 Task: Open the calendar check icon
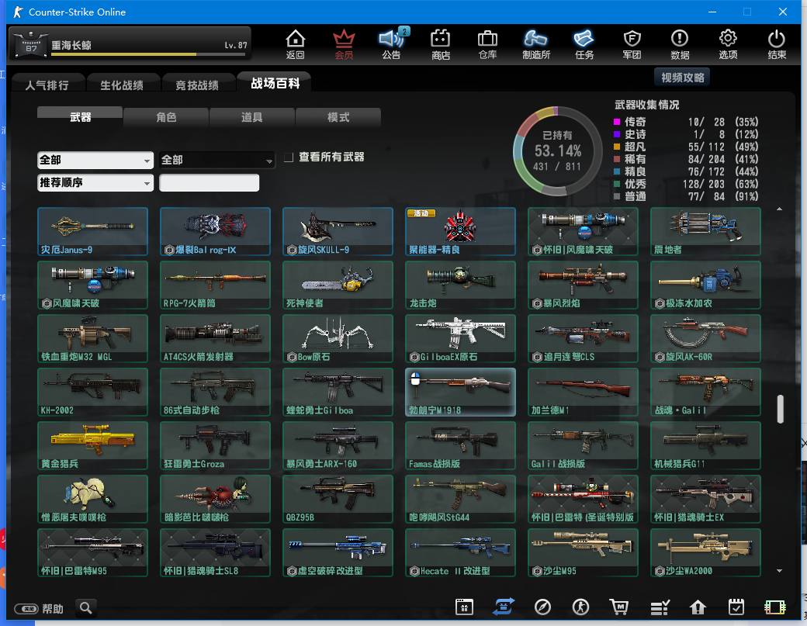[x=736, y=607]
